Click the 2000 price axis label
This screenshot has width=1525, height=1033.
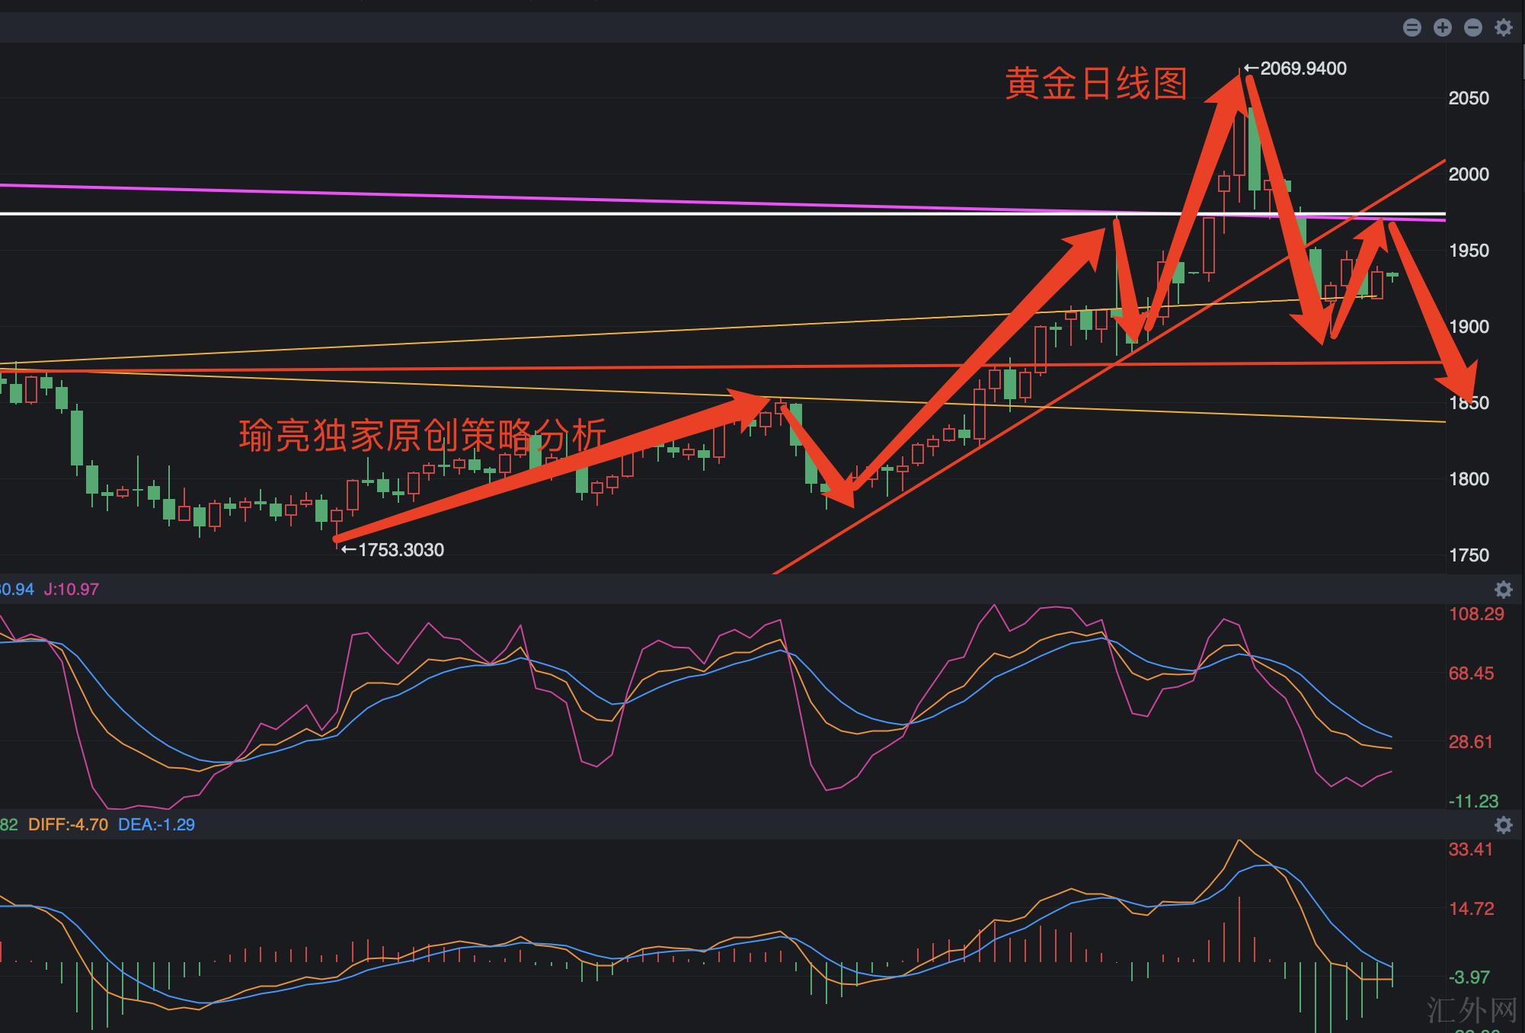(1468, 174)
